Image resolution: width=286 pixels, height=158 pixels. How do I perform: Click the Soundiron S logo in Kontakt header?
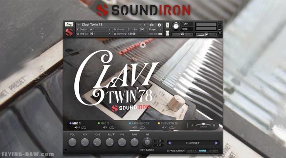pos(69,32)
